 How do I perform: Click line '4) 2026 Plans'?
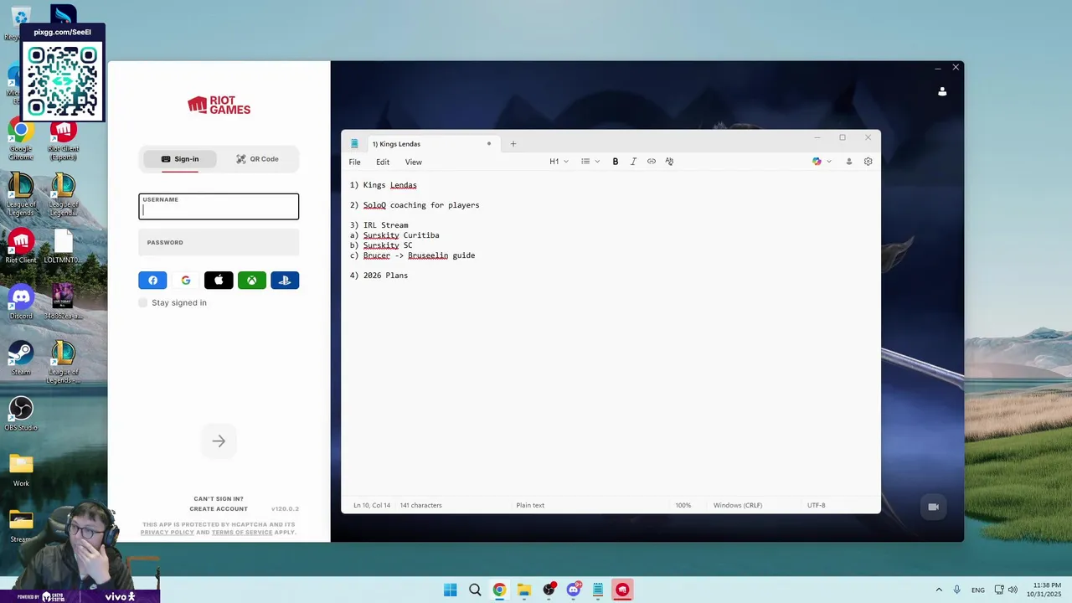379,276
